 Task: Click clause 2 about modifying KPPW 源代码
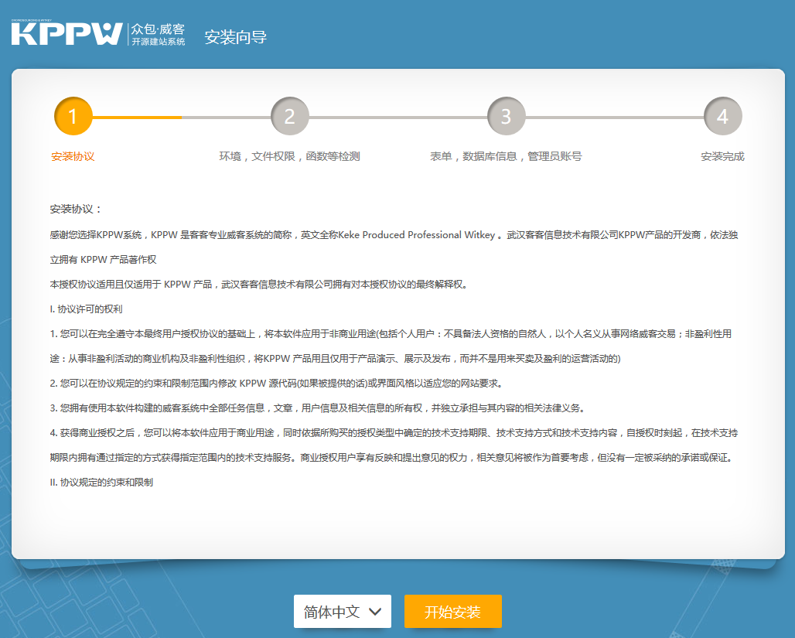[x=278, y=384]
